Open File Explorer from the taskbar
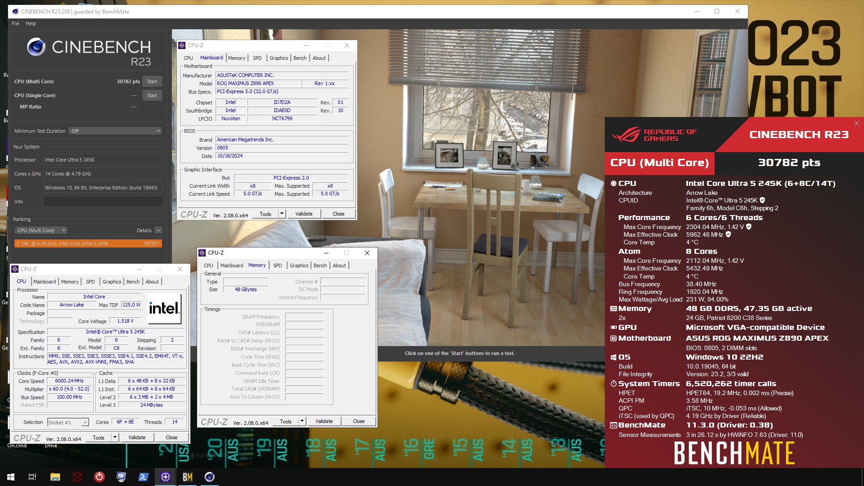The image size is (864, 486). click(x=55, y=477)
